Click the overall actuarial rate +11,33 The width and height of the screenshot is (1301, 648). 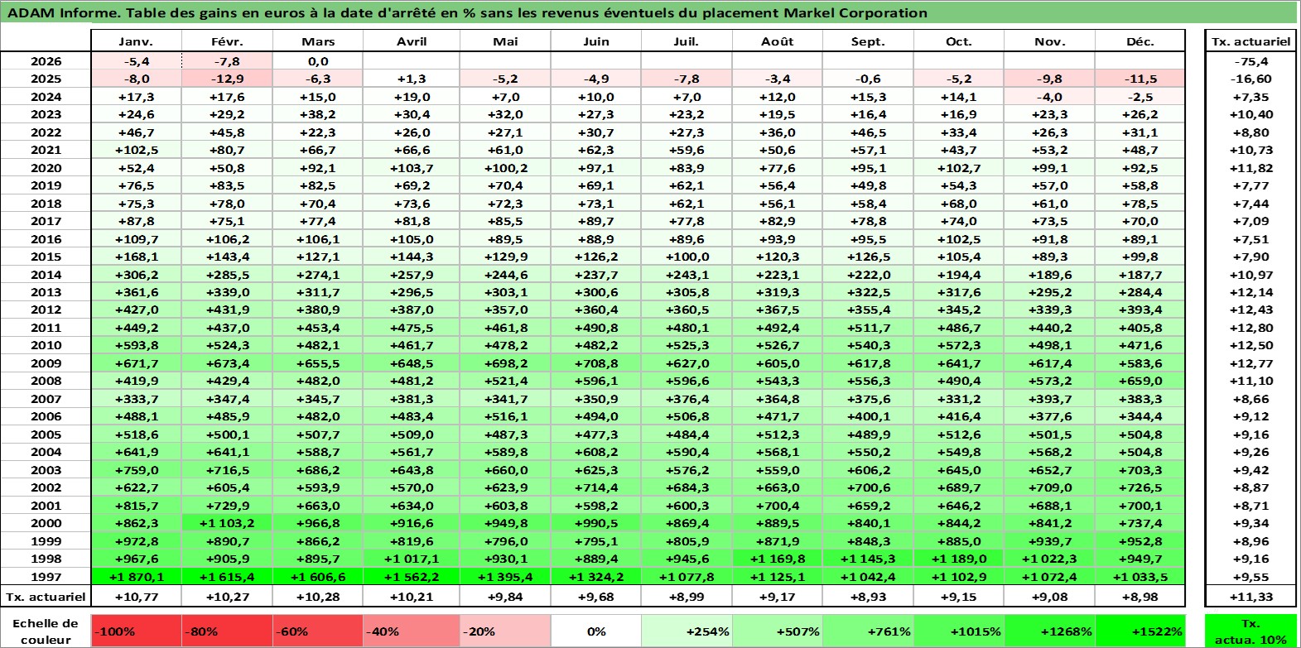tap(1250, 597)
